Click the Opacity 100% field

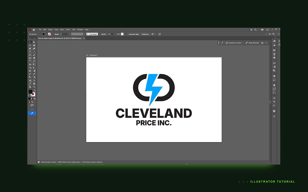[x=110, y=34]
